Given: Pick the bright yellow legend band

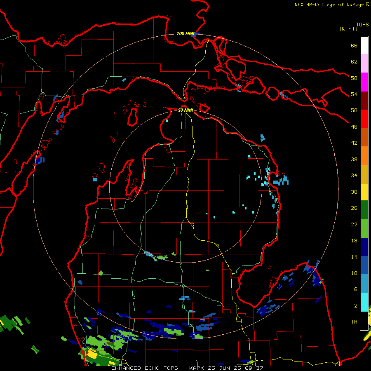Looking at the screenshot, I should pyautogui.click(x=364, y=192).
